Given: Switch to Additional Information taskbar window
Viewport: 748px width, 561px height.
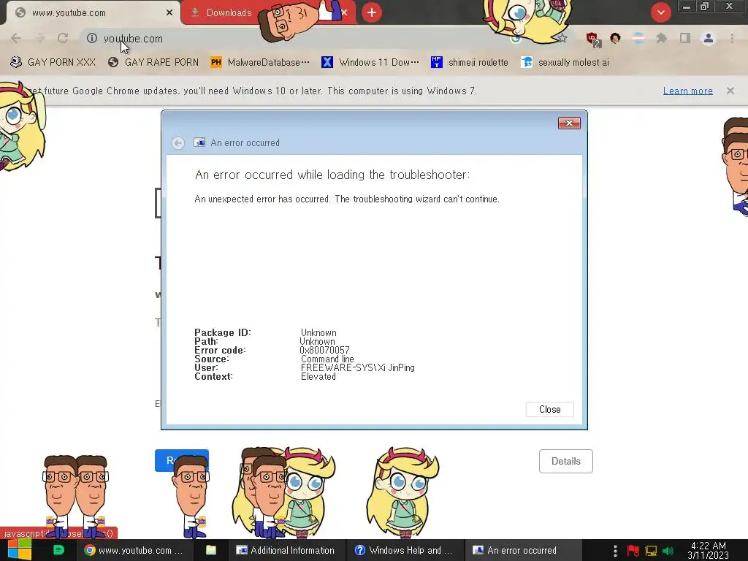Looking at the screenshot, I should pyautogui.click(x=286, y=550).
